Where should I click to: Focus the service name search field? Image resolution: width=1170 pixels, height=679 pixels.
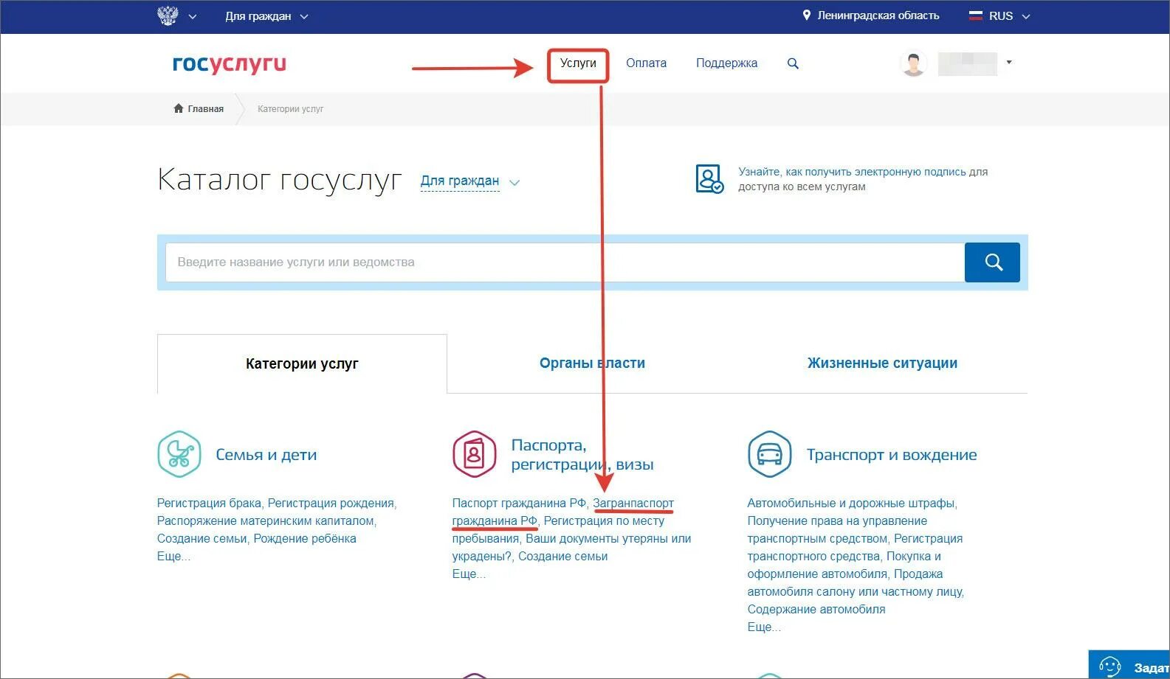(565, 262)
